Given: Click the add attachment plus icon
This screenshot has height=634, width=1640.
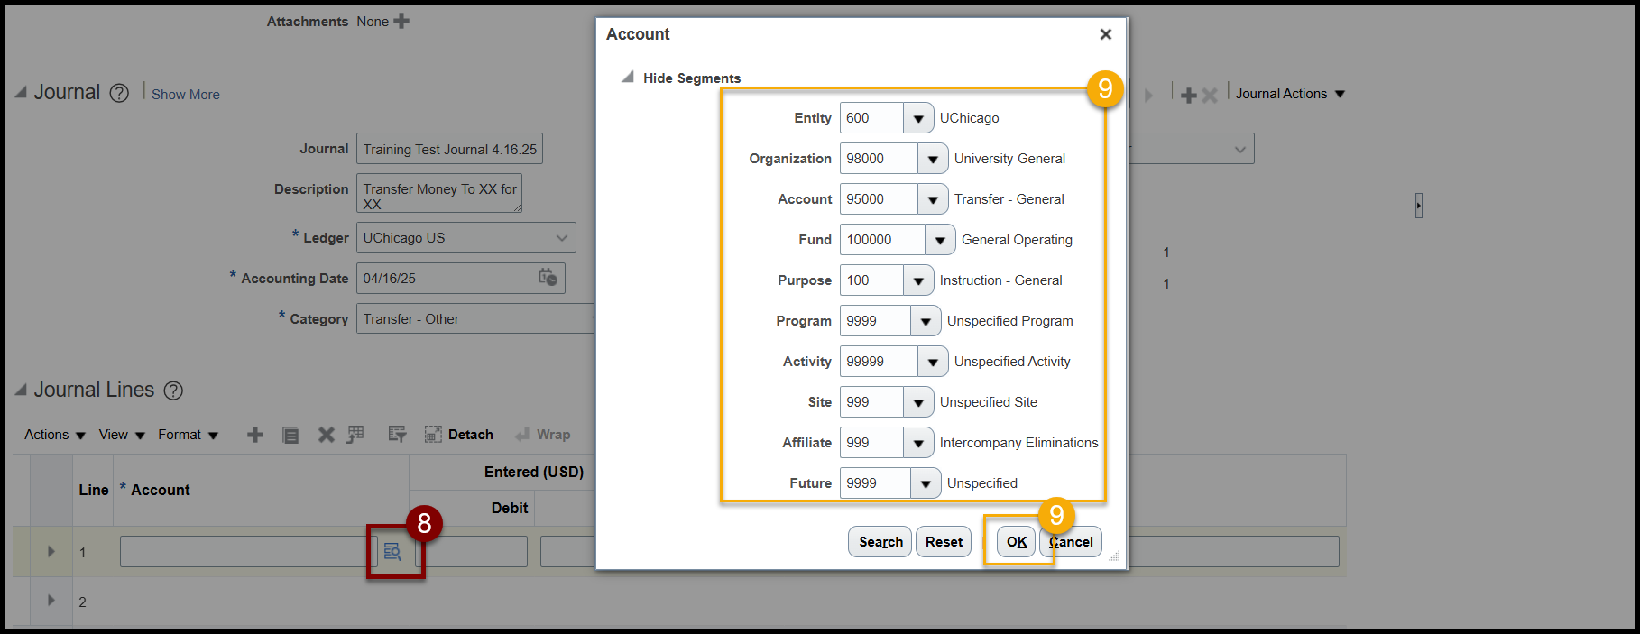Looking at the screenshot, I should pyautogui.click(x=401, y=21).
